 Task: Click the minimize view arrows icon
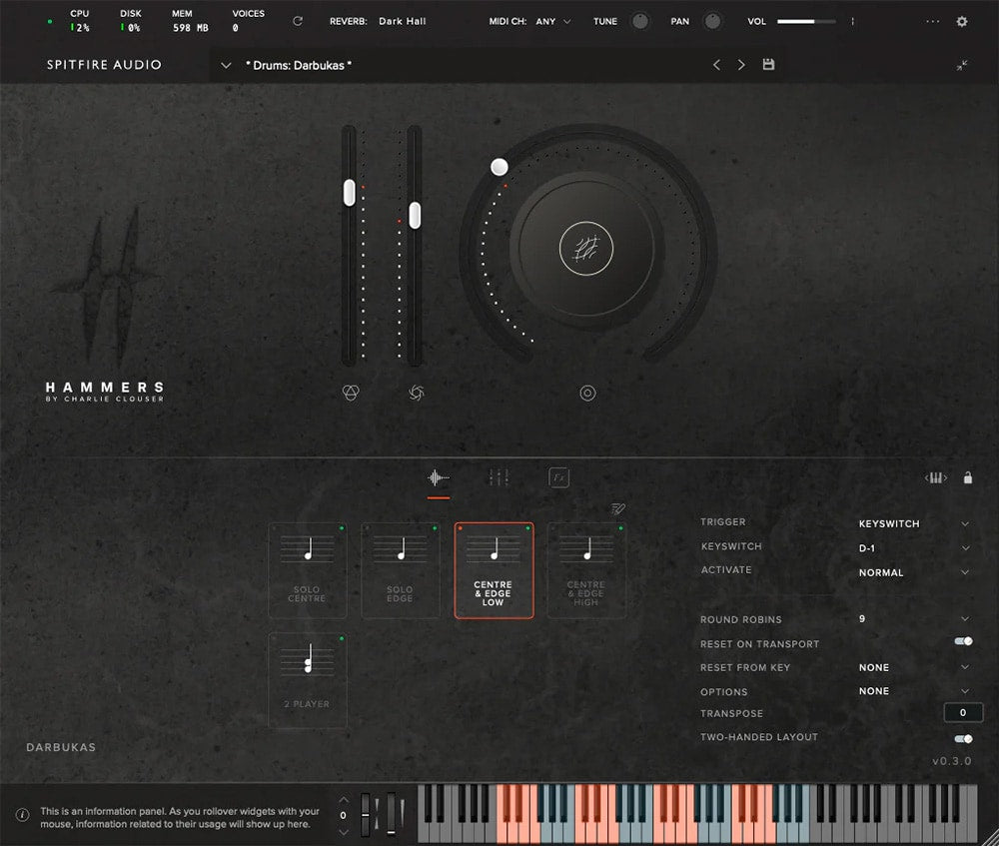tap(961, 65)
